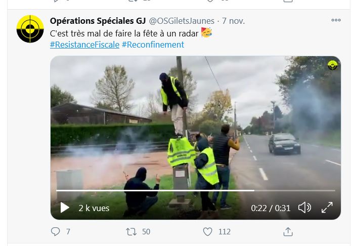Retweet using the retweet arrows icon
The image size is (354, 246).
click(x=131, y=232)
